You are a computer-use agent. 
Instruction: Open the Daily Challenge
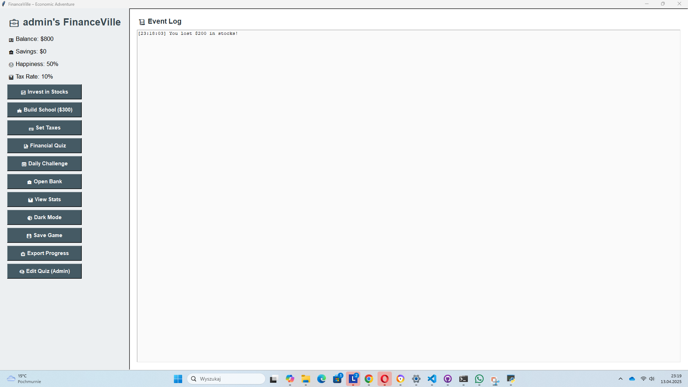click(x=44, y=164)
